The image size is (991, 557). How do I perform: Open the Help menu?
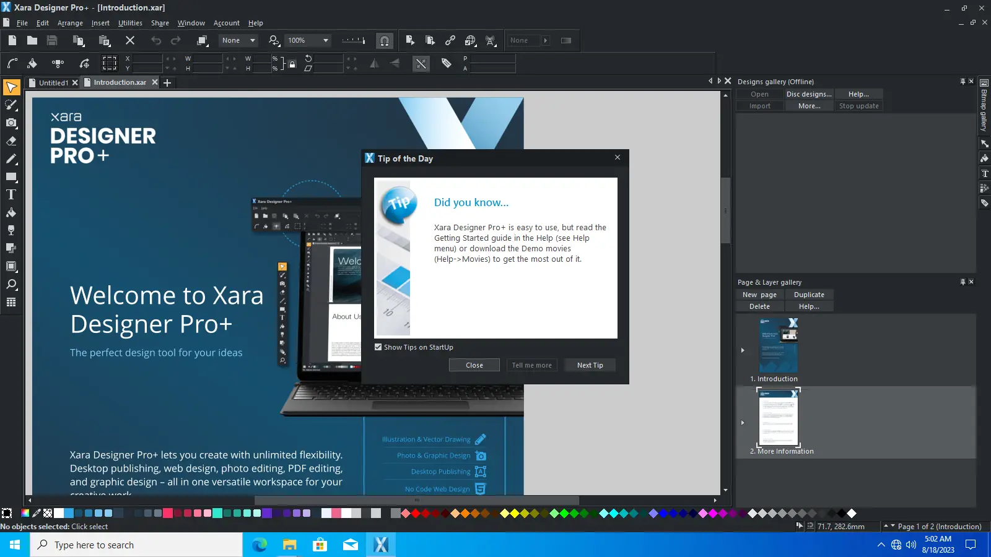click(256, 23)
